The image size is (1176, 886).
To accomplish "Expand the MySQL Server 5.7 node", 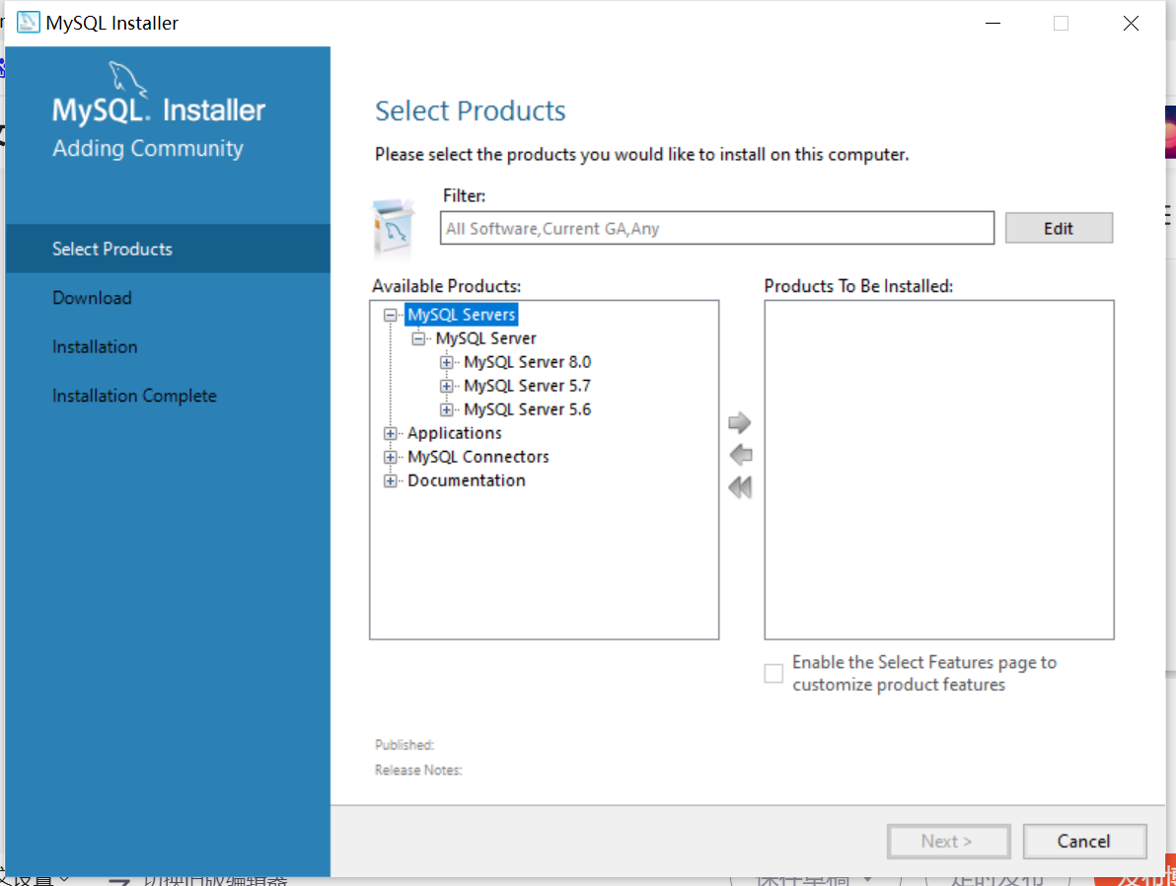I will click(446, 386).
